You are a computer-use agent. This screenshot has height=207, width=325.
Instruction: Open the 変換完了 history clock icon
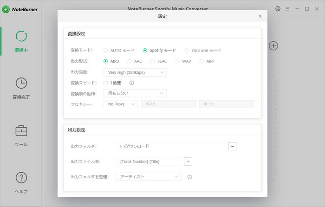21,83
